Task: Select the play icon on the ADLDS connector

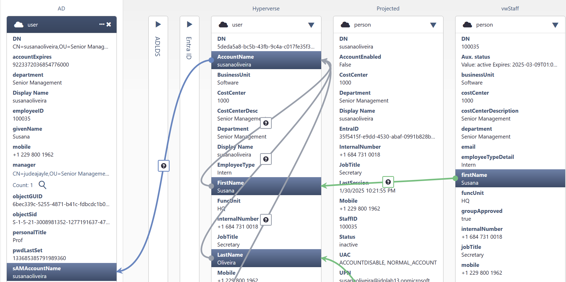Action: coord(158,24)
